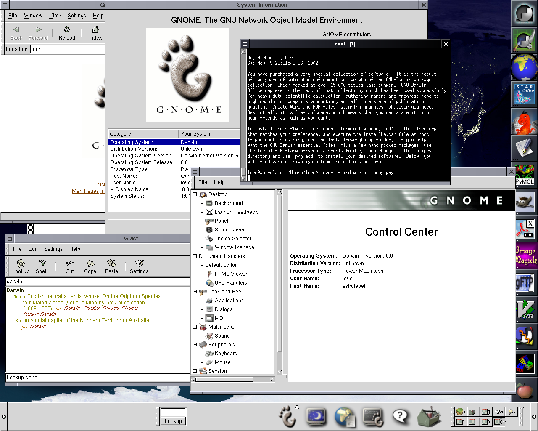Open the GNOME foot main menu
The height and width of the screenshot is (431, 538).
(x=288, y=417)
